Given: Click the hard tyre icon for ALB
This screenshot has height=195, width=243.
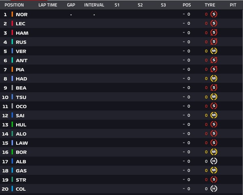Looking at the screenshot, I should [x=214, y=161].
